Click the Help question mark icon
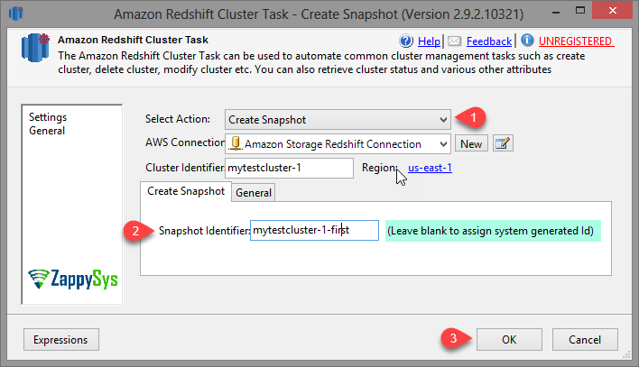This screenshot has width=639, height=367. click(405, 41)
